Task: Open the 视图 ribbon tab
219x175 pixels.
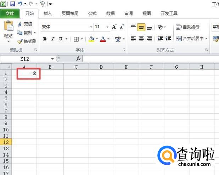Action: pos(147,13)
